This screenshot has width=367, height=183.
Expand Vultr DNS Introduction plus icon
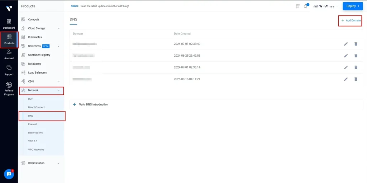75,104
